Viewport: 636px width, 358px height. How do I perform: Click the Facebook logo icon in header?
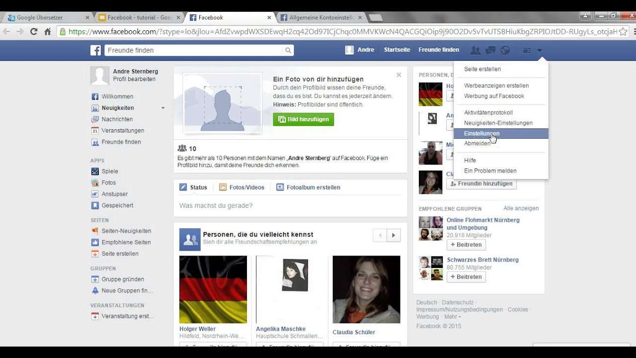(x=95, y=50)
